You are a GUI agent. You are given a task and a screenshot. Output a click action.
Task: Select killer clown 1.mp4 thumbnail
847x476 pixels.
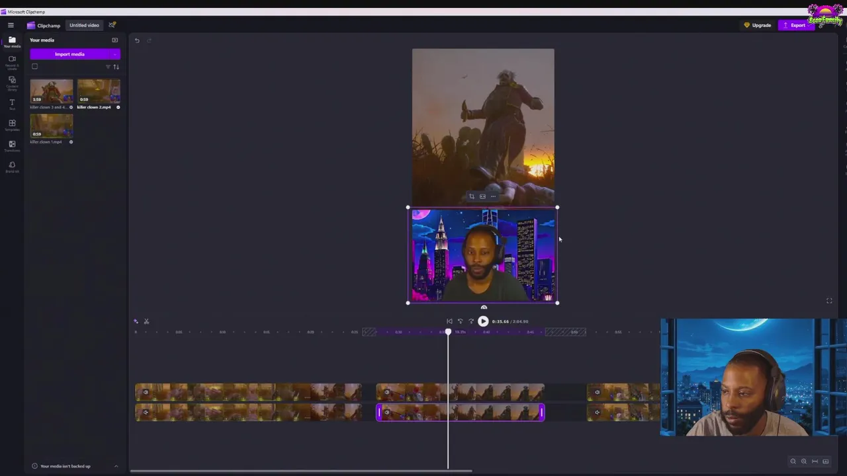click(52, 126)
